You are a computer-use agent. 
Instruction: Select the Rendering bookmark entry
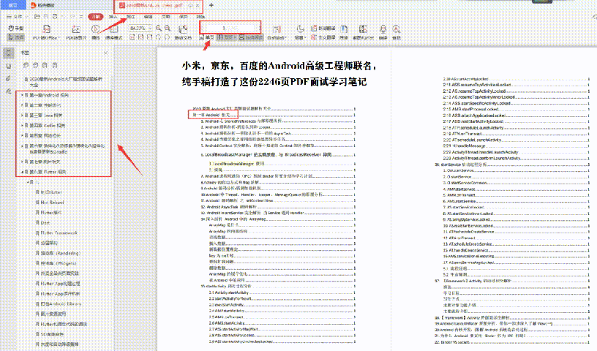coord(60,253)
